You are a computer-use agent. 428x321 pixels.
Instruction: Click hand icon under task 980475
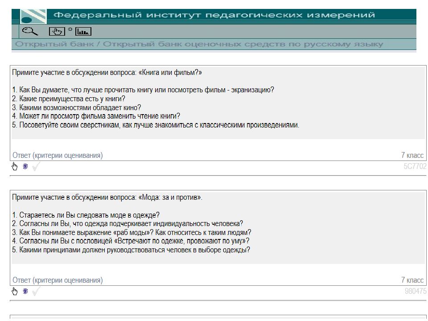click(14, 291)
